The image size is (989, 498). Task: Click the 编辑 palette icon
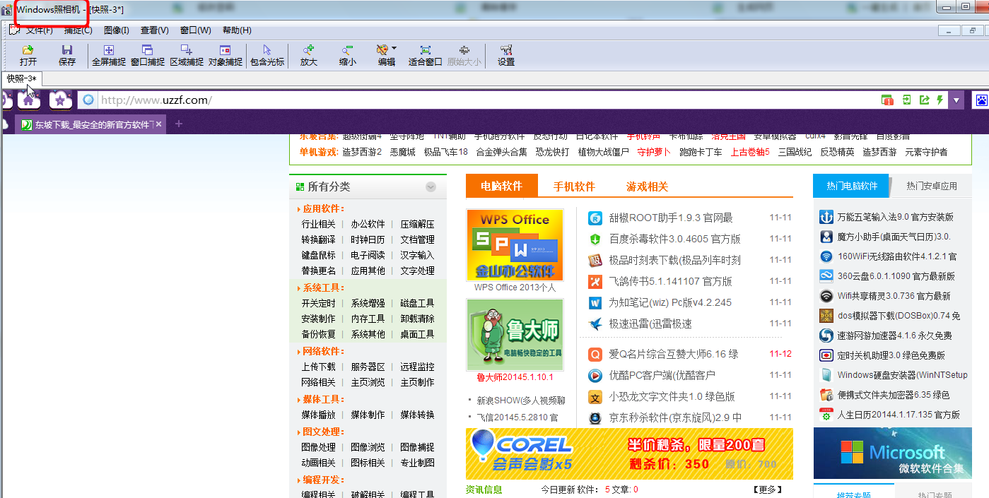382,50
